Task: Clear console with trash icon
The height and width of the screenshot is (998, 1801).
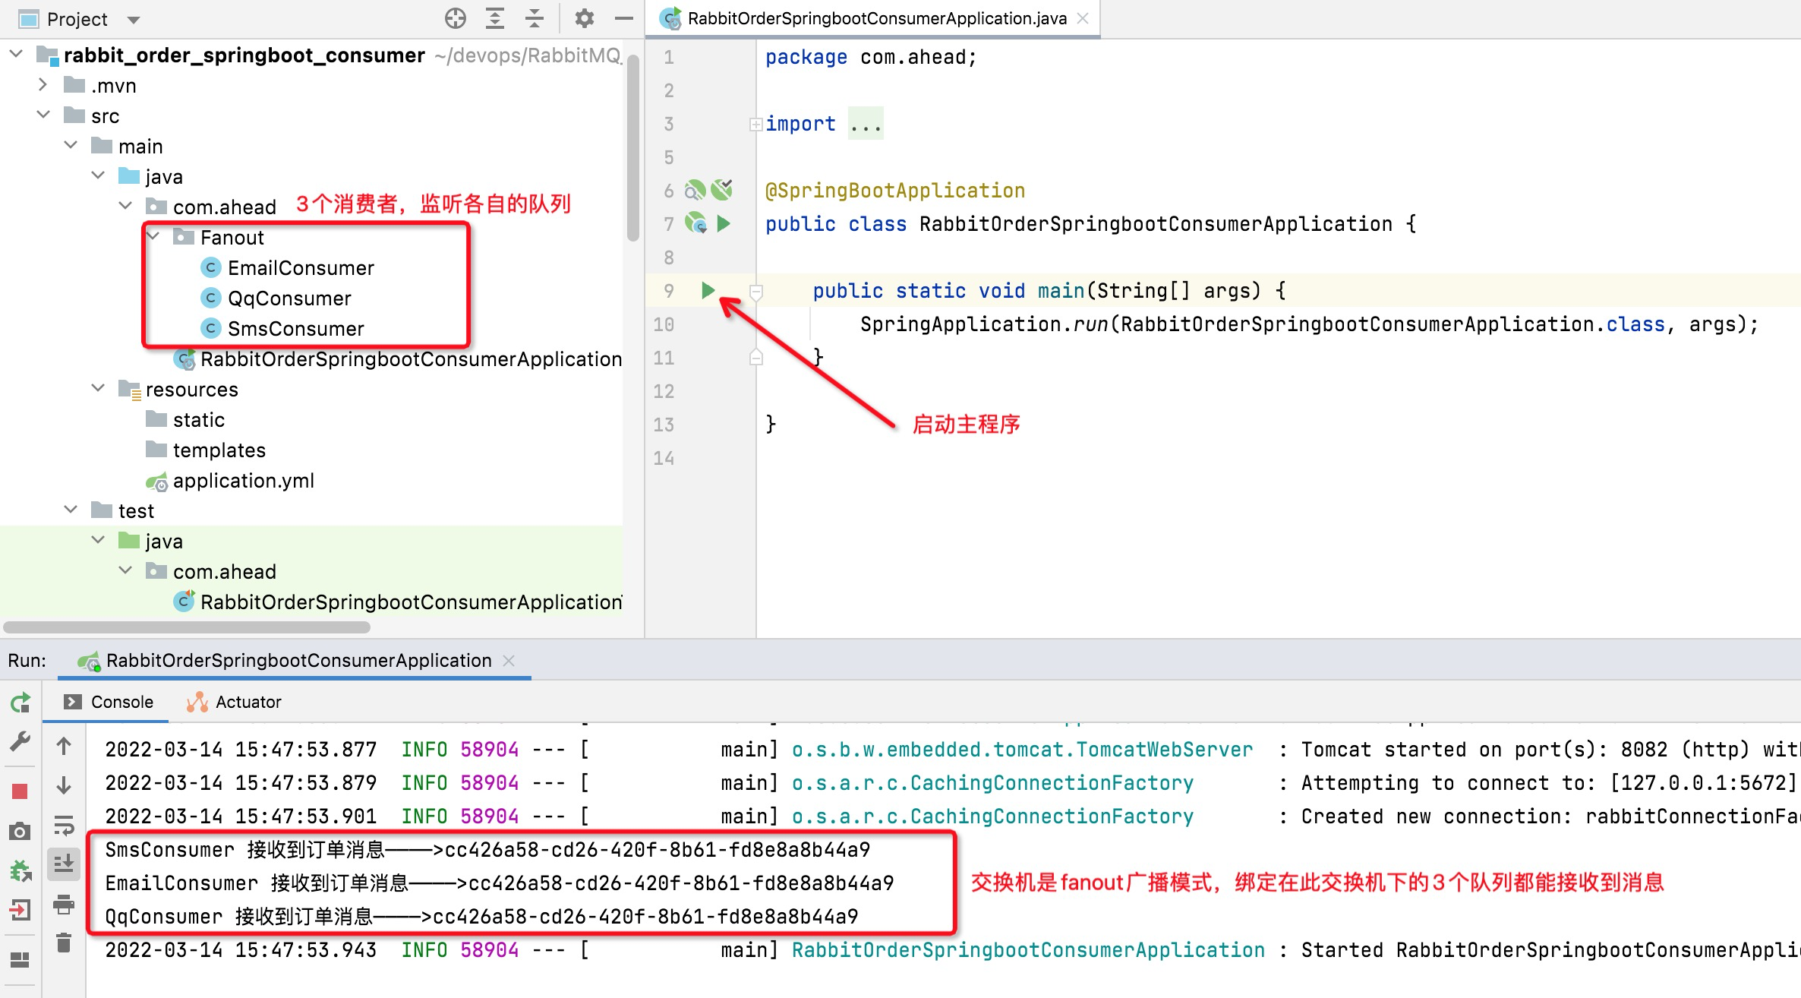Action: click(64, 943)
